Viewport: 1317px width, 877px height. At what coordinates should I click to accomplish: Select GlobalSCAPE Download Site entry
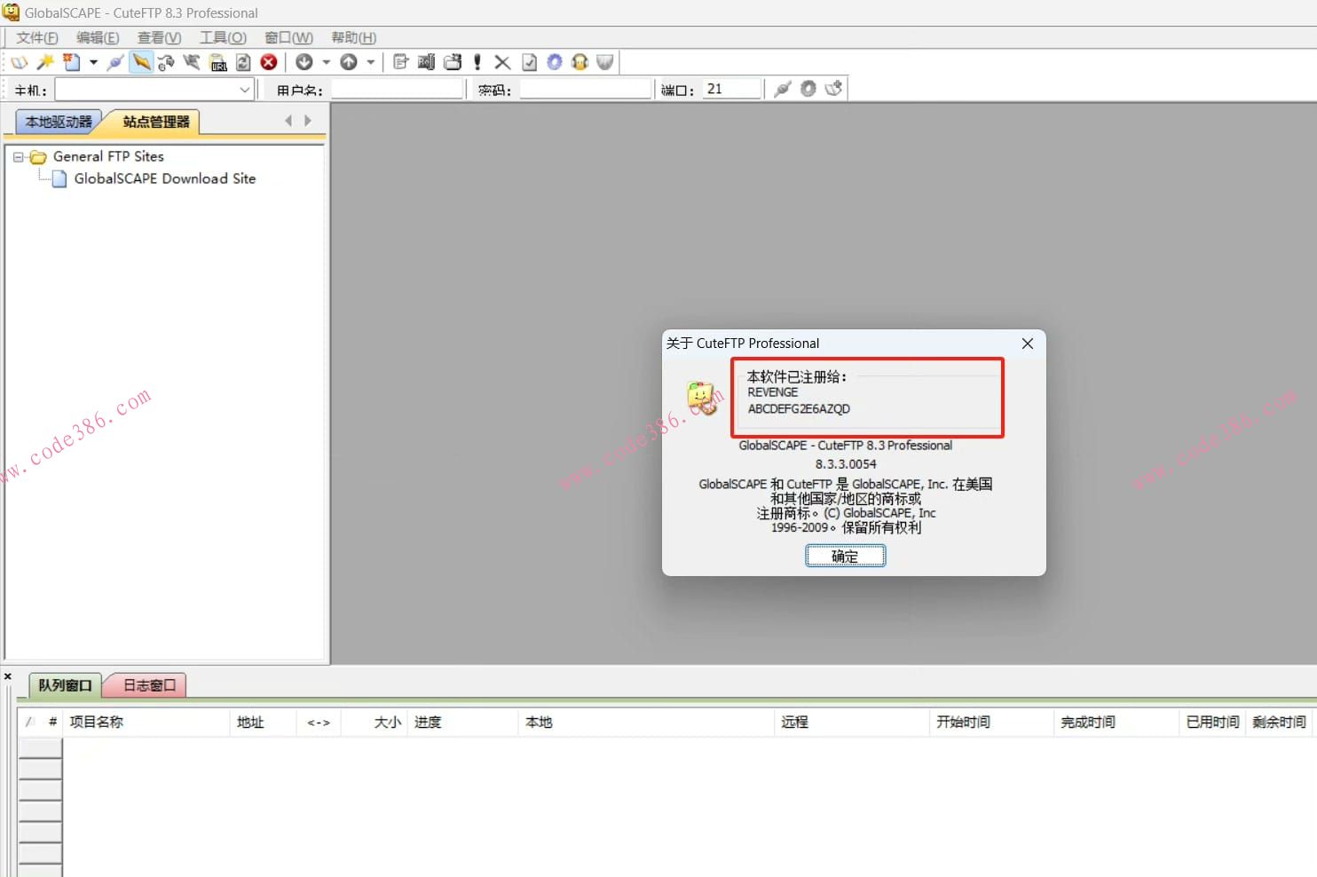(x=164, y=178)
